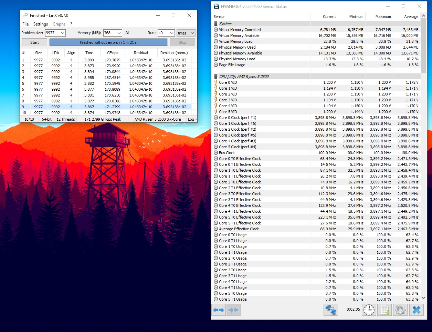Click the LinX app icon in the title bar
The image size is (432, 332).
coord(25,15)
